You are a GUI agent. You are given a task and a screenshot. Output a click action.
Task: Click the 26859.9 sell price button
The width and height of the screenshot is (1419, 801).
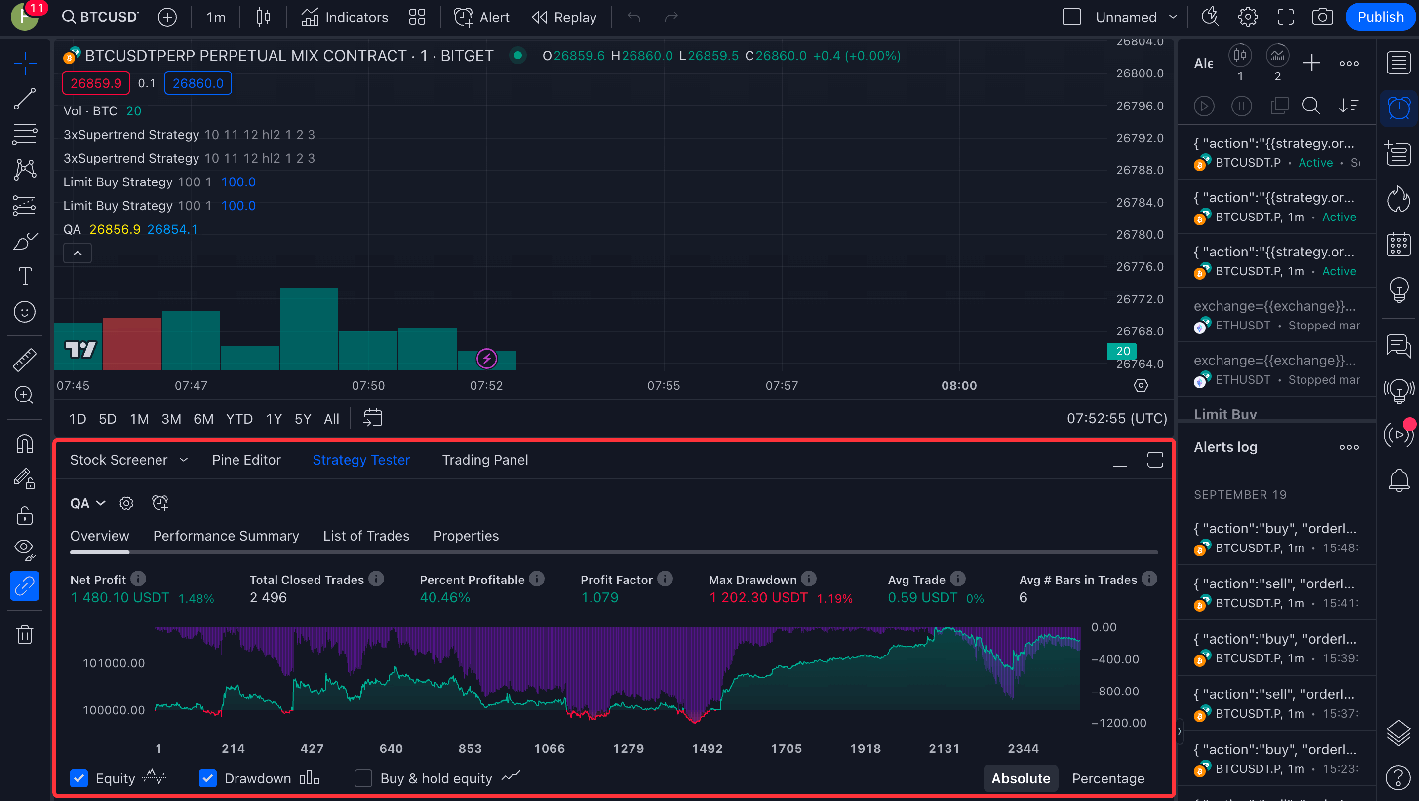point(96,83)
